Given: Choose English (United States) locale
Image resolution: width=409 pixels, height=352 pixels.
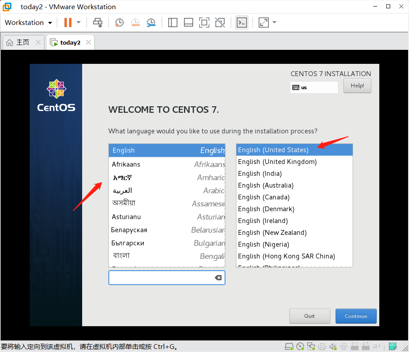Looking at the screenshot, I should pos(294,150).
